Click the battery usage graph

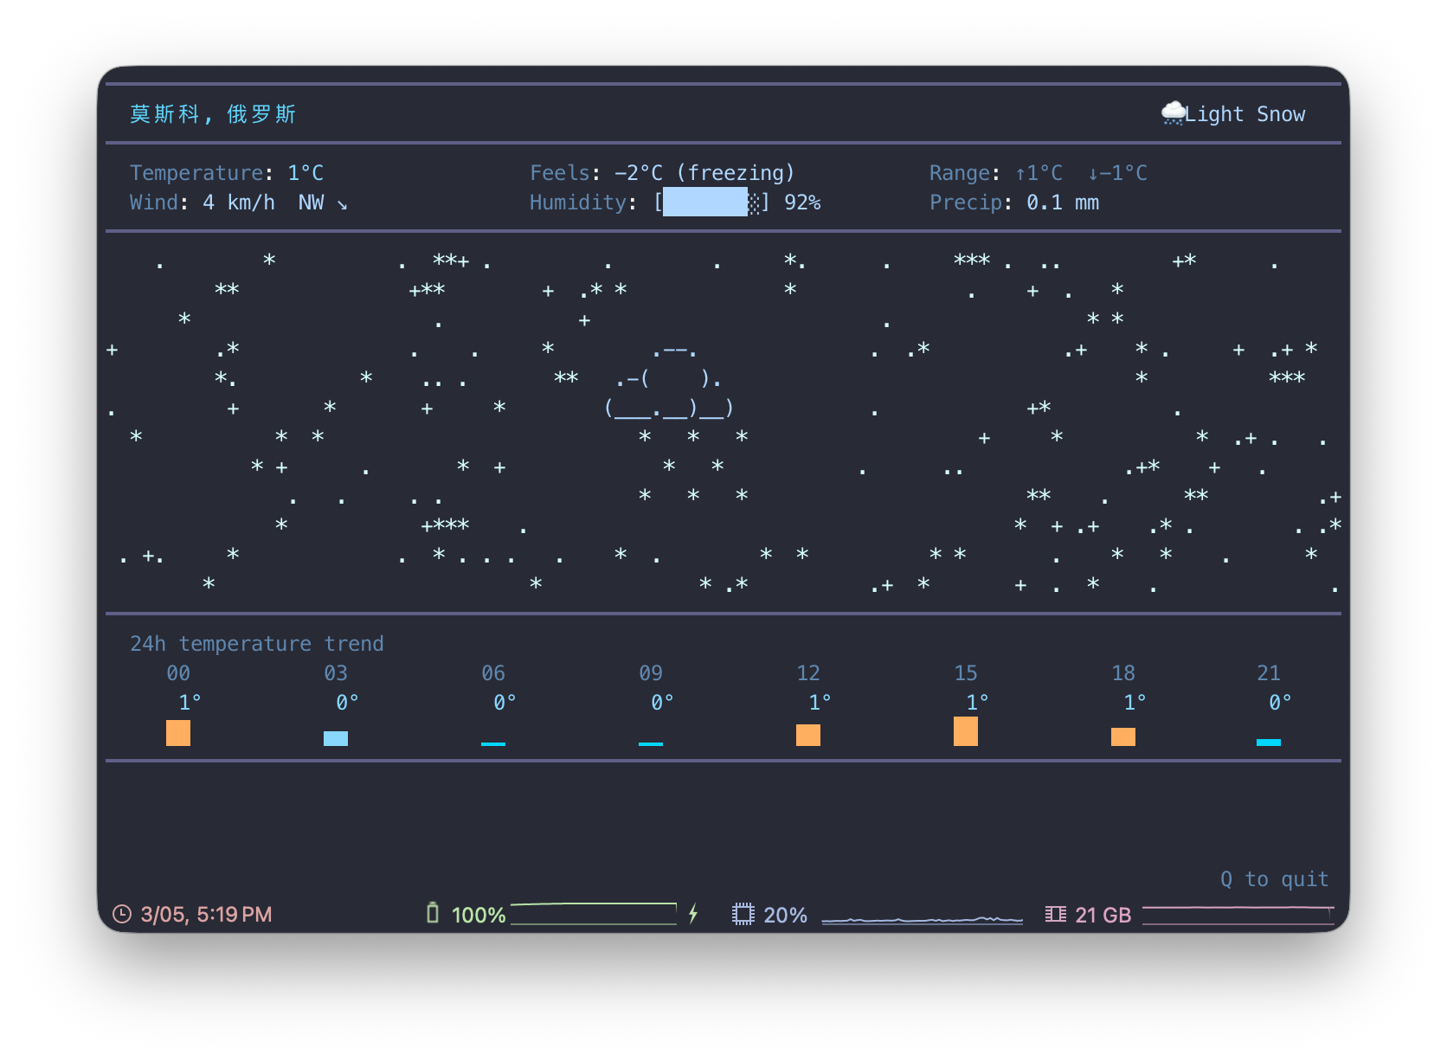[x=594, y=914]
